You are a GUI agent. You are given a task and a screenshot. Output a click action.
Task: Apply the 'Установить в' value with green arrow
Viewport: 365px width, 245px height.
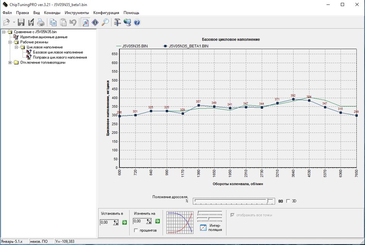click(124, 222)
